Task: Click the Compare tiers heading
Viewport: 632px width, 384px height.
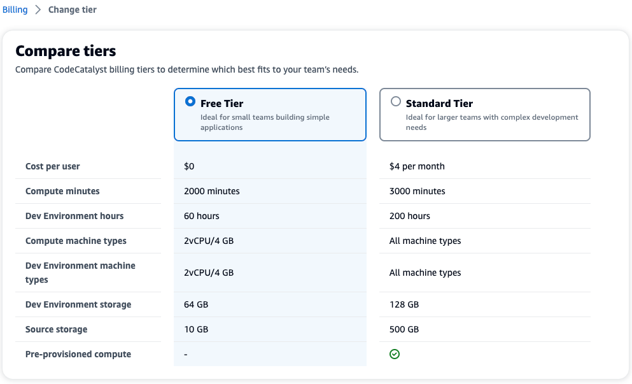Action: click(66, 51)
